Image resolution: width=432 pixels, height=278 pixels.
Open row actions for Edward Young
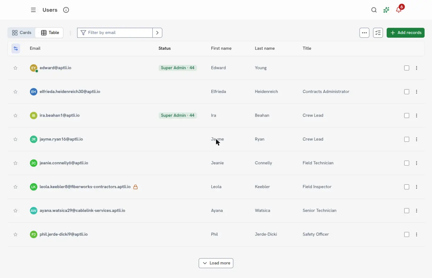tap(417, 68)
